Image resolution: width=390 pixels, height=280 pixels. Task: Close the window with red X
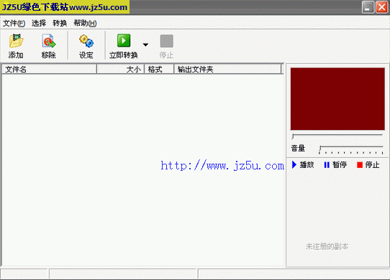coord(382,7)
